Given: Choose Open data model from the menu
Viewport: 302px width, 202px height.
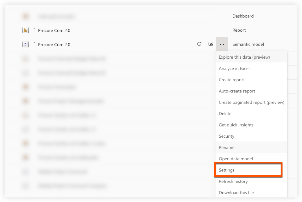Looking at the screenshot, I should pos(236,159).
